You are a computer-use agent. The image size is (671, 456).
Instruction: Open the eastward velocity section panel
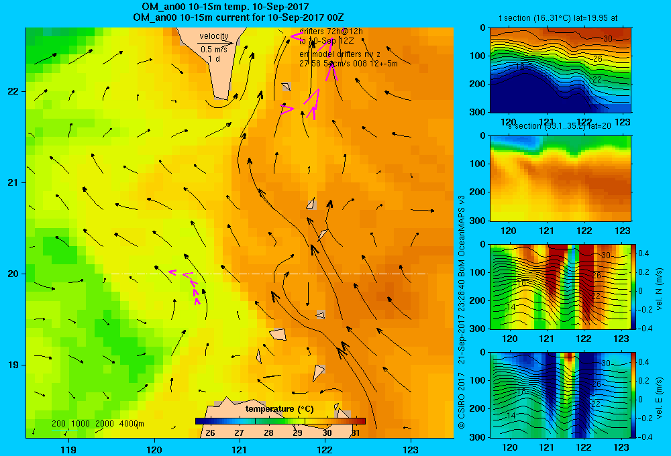pos(560,395)
